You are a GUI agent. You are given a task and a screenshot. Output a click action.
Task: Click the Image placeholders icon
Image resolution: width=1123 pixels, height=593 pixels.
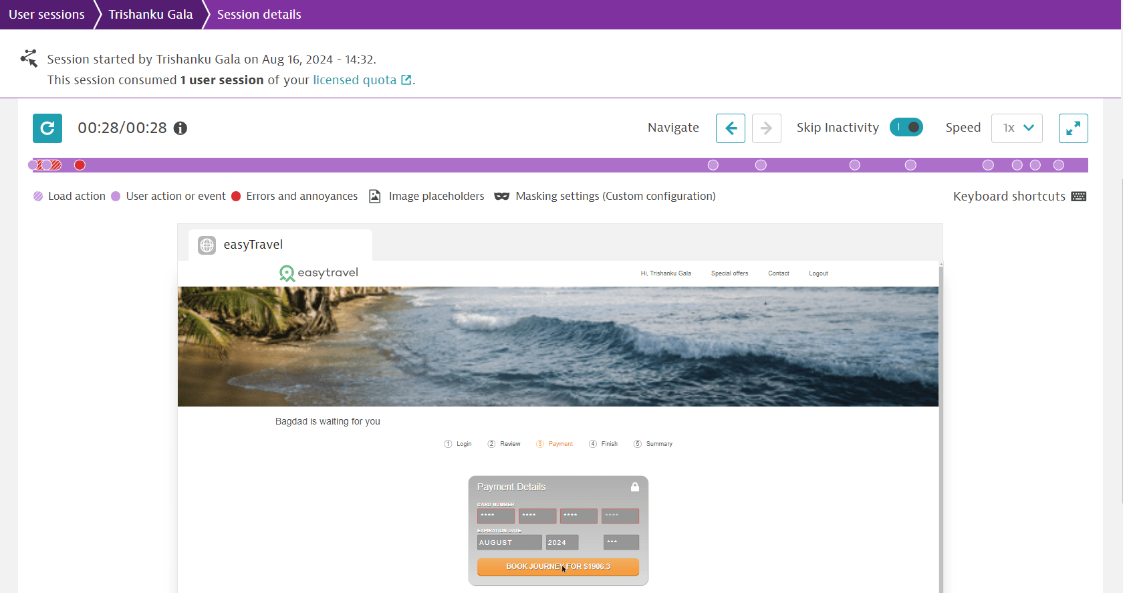[x=375, y=197]
